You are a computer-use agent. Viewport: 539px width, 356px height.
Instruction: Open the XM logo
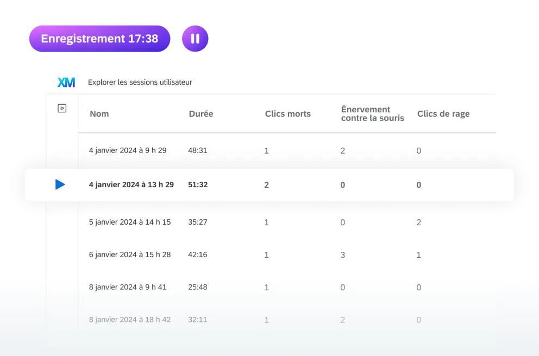(x=66, y=82)
